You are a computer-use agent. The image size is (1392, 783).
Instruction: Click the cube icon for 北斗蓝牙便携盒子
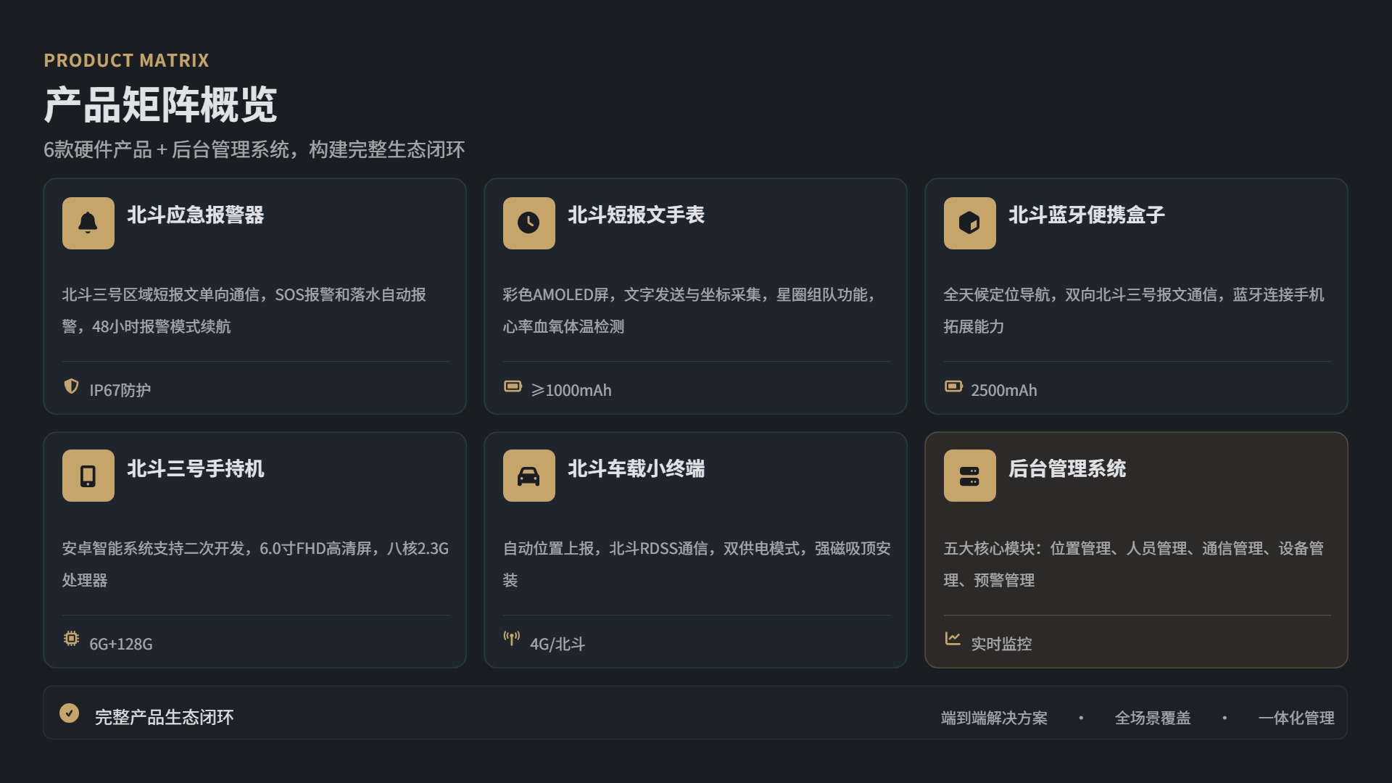(x=969, y=223)
